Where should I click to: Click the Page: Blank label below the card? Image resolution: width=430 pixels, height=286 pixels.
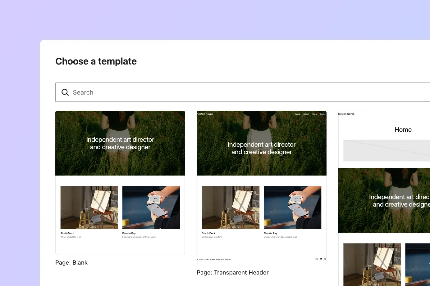(71, 262)
